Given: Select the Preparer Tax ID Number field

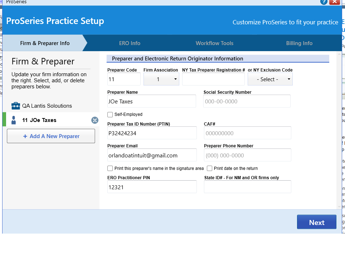Looking at the screenshot, I should point(152,133).
